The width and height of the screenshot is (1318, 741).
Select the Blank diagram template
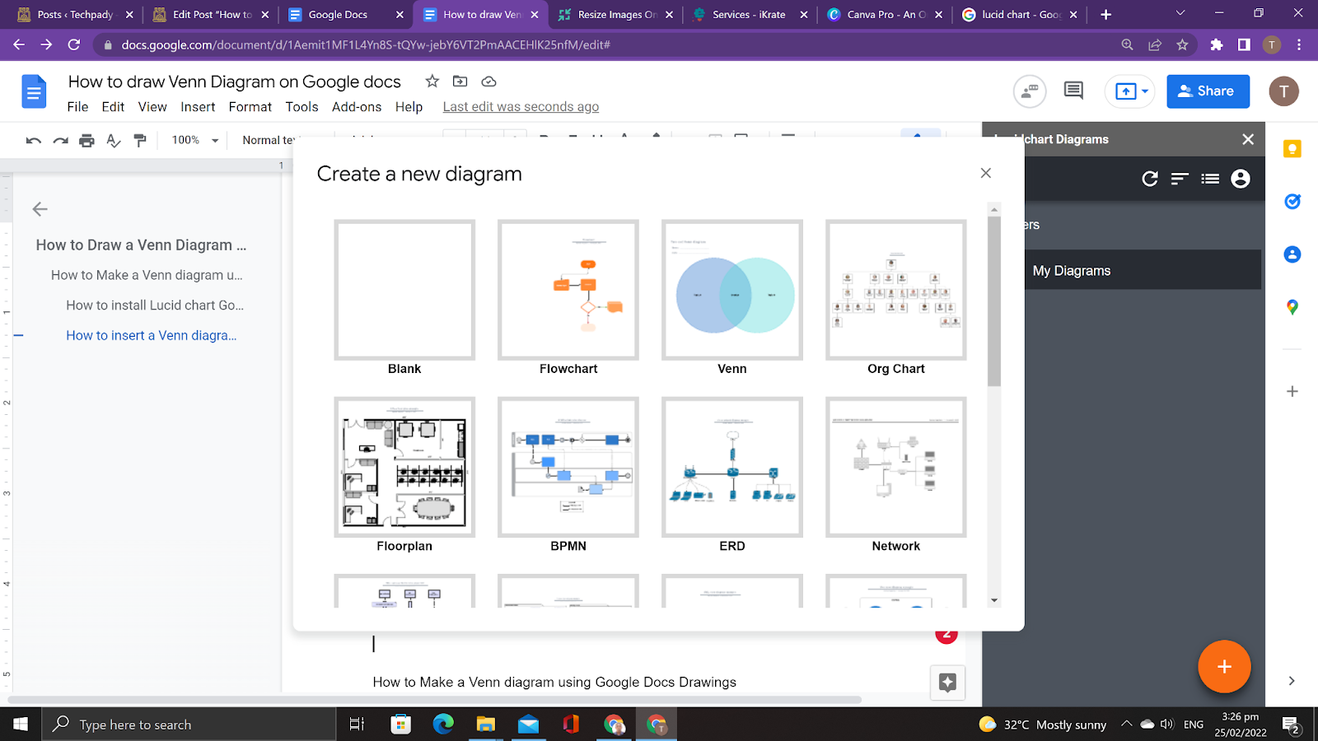(x=404, y=290)
